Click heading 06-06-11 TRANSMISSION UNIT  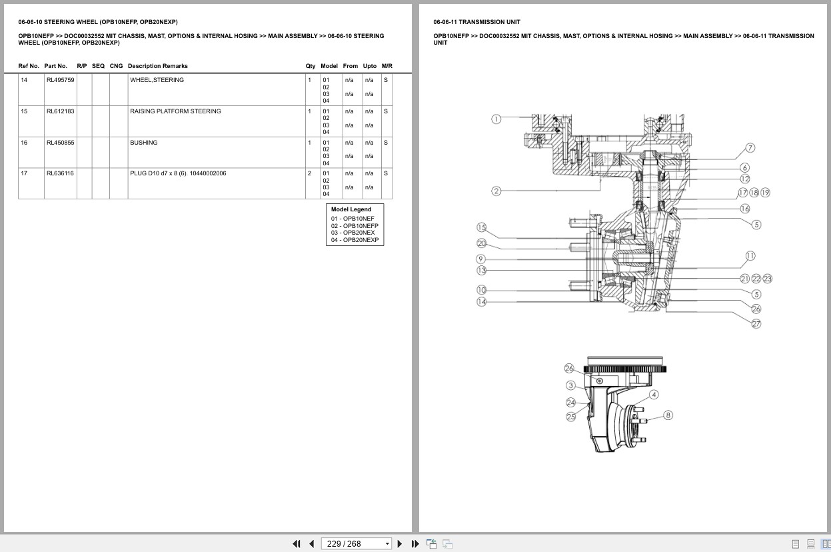click(x=477, y=22)
